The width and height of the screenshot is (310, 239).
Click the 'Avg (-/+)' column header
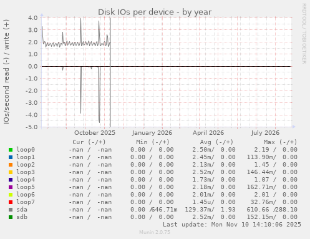tap(216, 142)
